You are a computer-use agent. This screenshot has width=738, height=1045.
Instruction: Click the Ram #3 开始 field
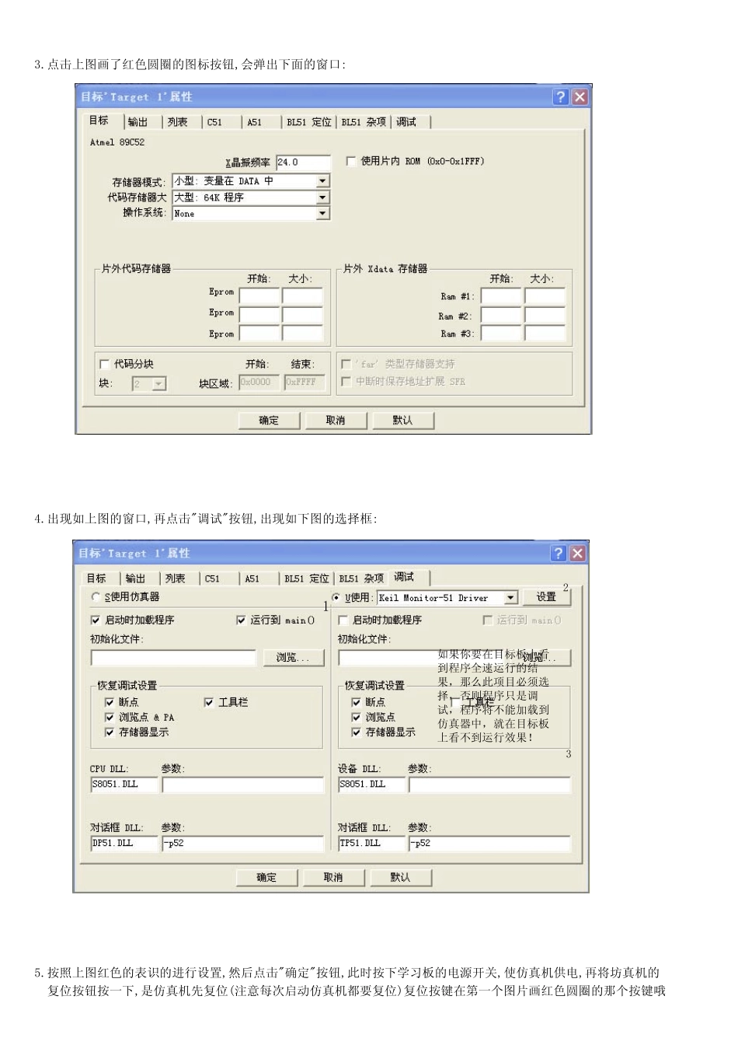pyautogui.click(x=500, y=334)
